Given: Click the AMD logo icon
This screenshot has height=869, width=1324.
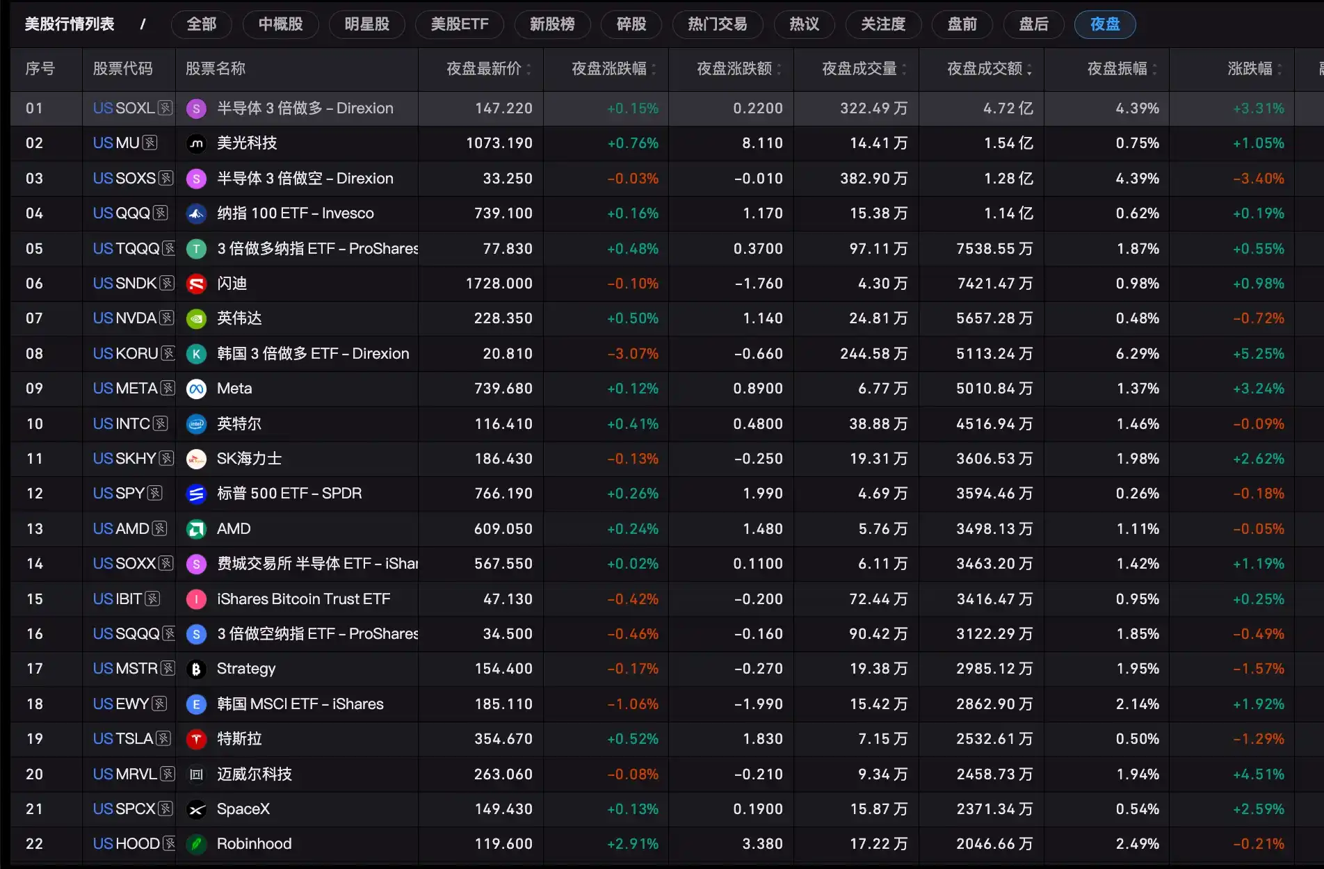Looking at the screenshot, I should pos(197,529).
